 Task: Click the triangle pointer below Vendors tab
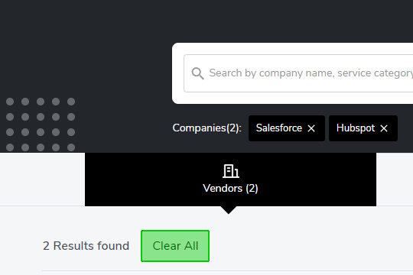(229, 210)
